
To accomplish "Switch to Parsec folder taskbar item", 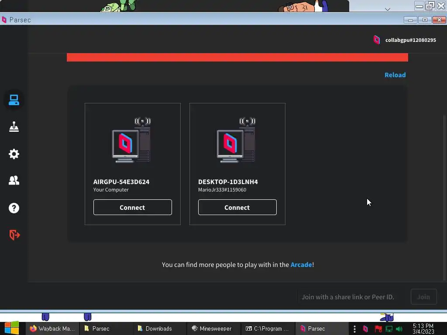I will click(x=106, y=328).
